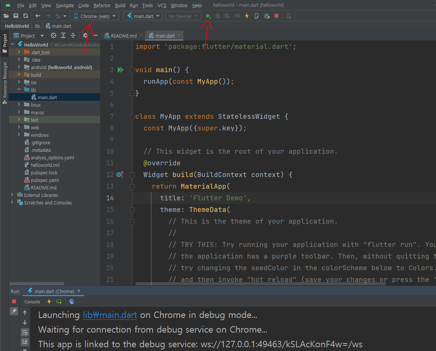Toggle Resource Manager side tab
The height and width of the screenshot is (351, 436).
click(x=5, y=83)
